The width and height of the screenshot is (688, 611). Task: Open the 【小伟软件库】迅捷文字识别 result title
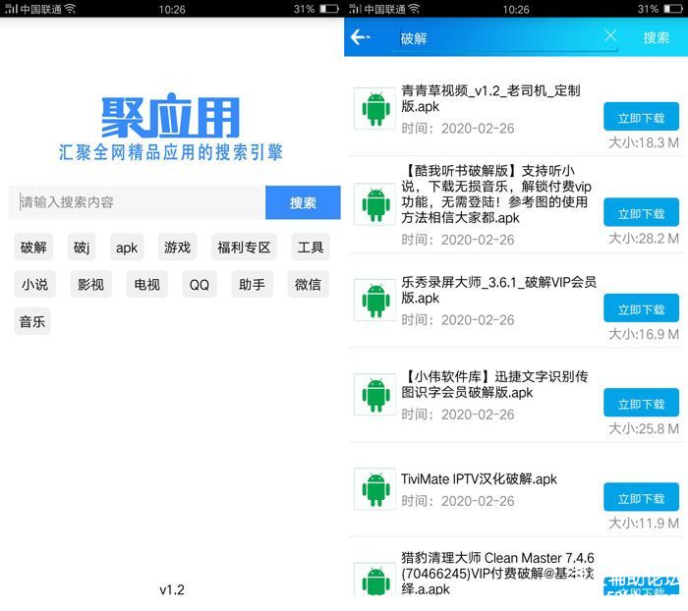pyautogui.click(x=494, y=384)
